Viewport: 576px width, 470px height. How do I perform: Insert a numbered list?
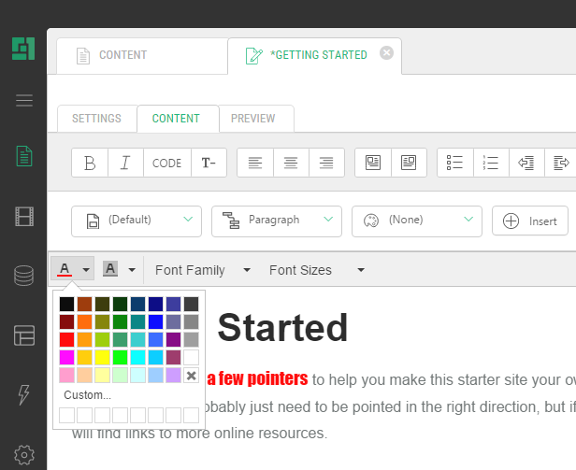[x=491, y=163]
